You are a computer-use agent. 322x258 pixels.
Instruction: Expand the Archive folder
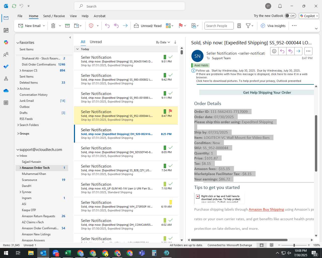click(x=18, y=89)
